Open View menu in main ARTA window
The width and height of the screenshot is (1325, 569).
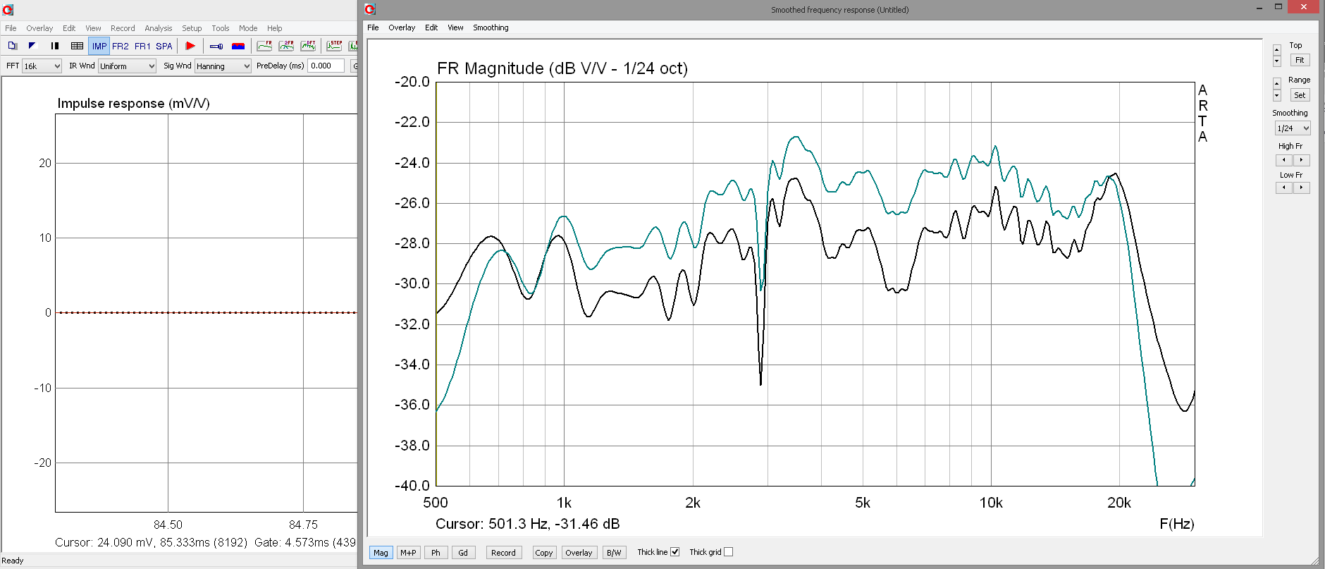93,28
